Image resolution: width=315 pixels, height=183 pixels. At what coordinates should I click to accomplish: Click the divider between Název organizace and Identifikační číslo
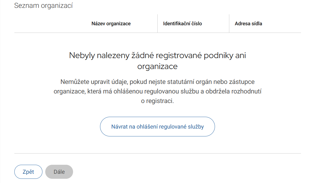pyautogui.click(x=157, y=24)
